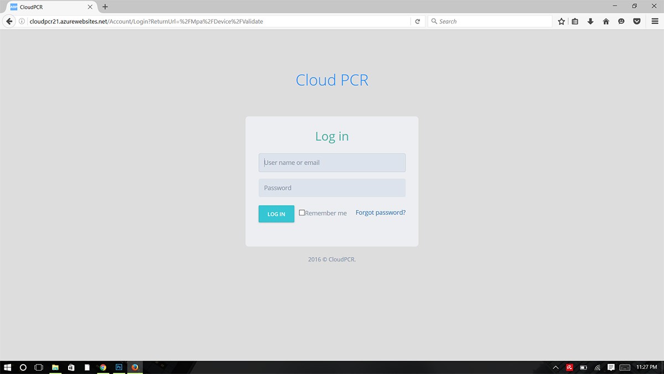Bookmark this page with the star icon
664x374 pixels.
coord(562,21)
